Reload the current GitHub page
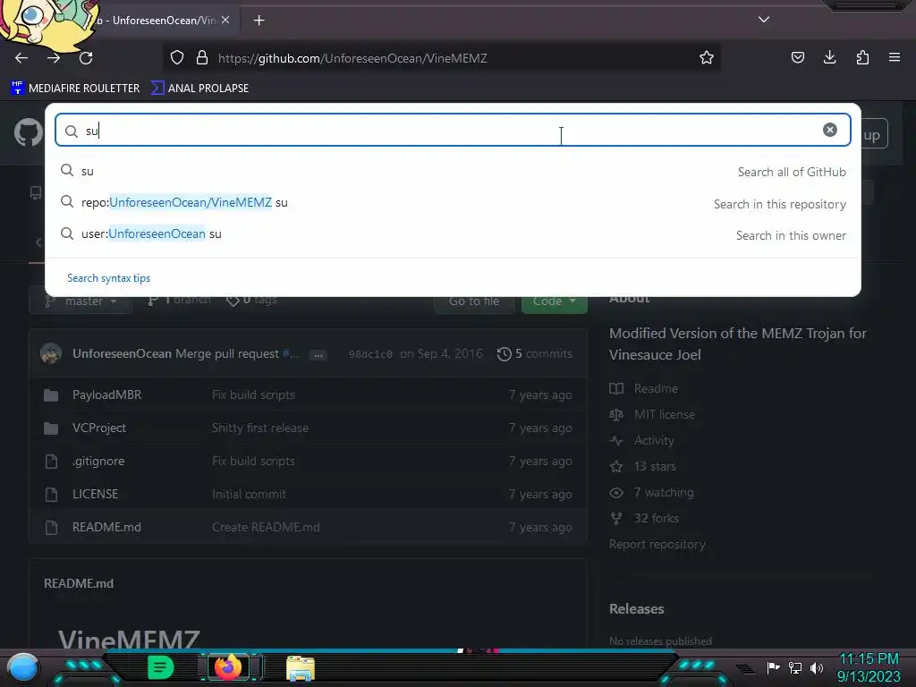The image size is (916, 687). click(86, 58)
